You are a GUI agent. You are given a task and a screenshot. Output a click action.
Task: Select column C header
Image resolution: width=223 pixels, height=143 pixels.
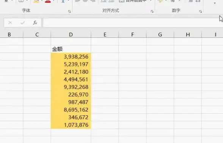pos(37,34)
